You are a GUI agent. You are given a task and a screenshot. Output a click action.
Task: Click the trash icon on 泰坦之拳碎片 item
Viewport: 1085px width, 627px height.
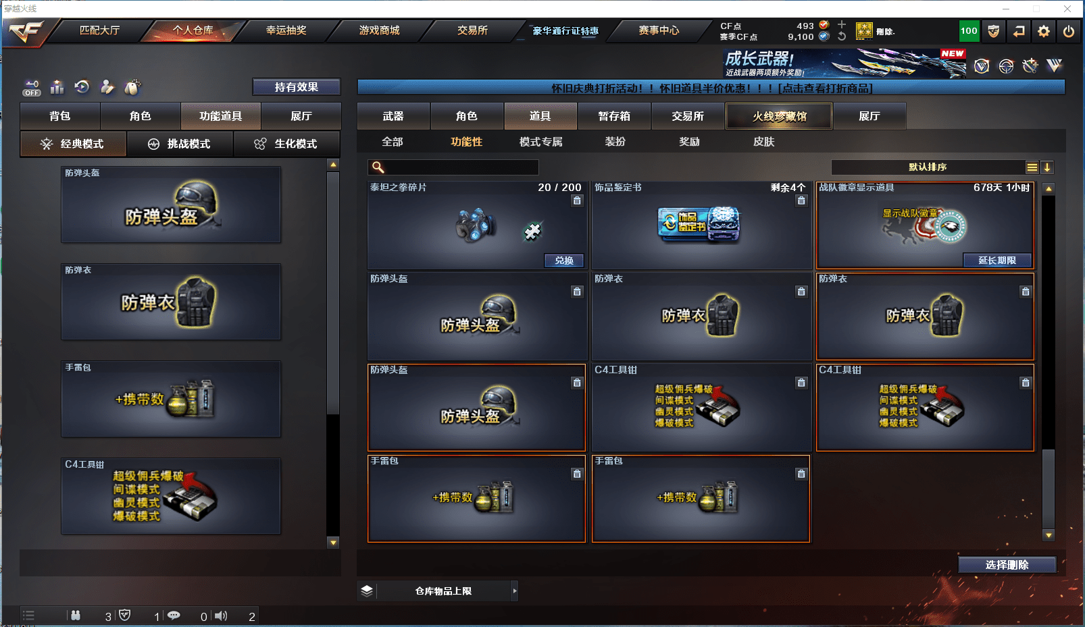[577, 200]
